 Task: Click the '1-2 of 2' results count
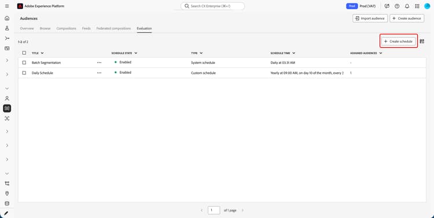click(23, 42)
